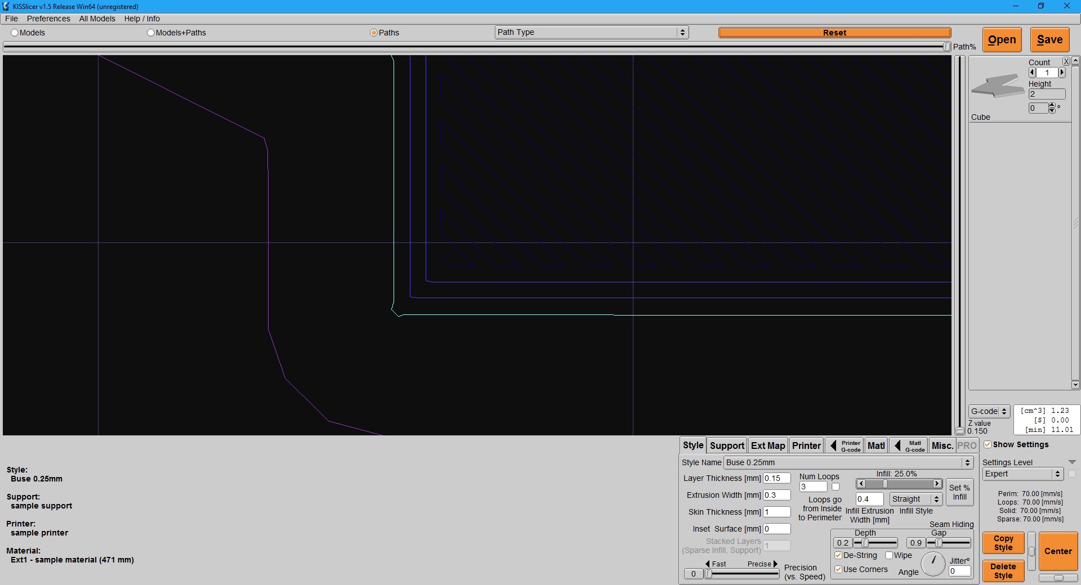Click the Num Loops input field
The image size is (1081, 585).
coord(813,487)
